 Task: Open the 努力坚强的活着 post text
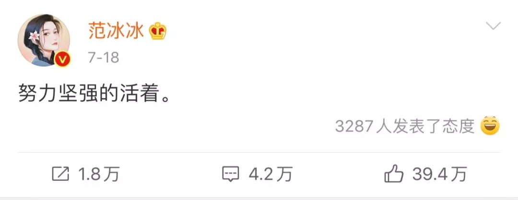coord(94,93)
